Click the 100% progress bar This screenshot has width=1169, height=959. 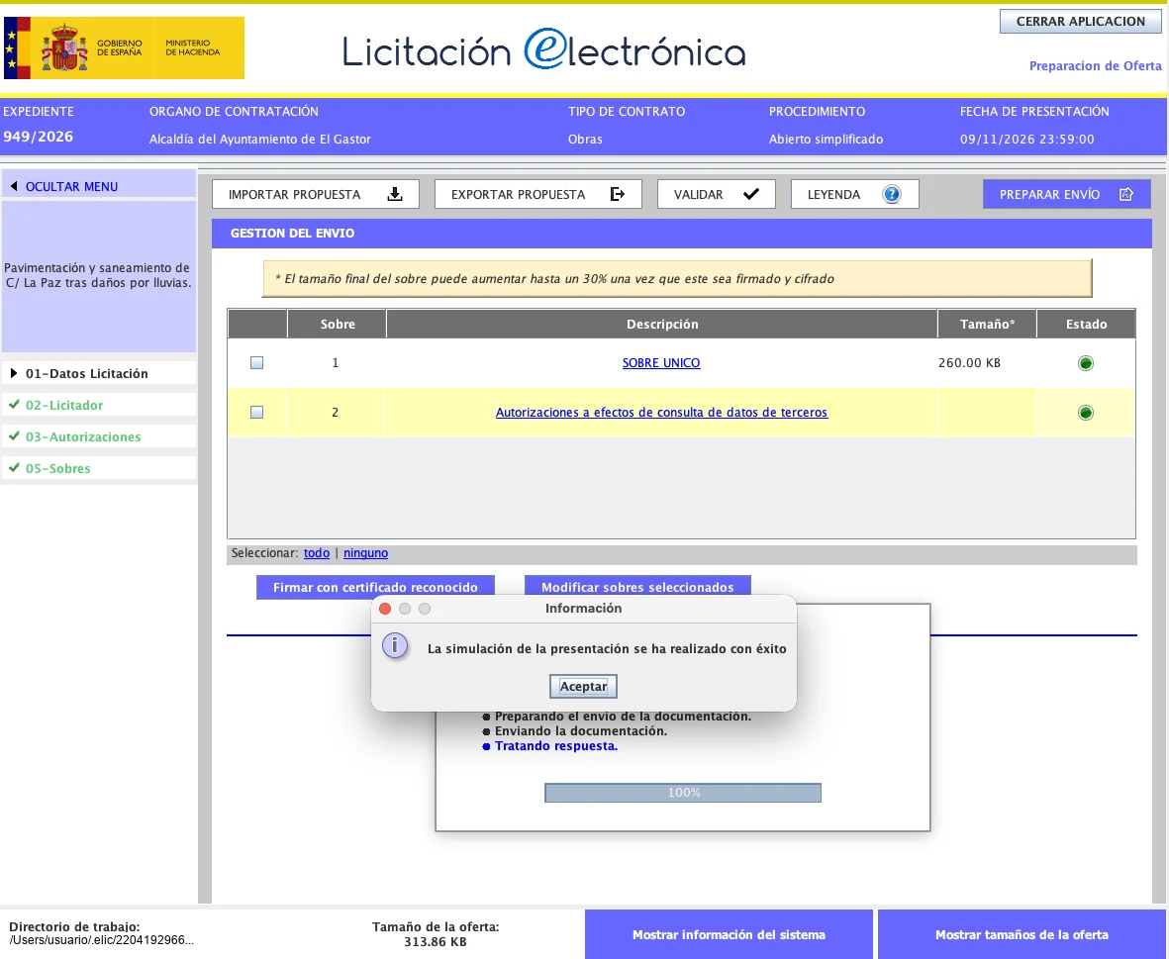[683, 793]
